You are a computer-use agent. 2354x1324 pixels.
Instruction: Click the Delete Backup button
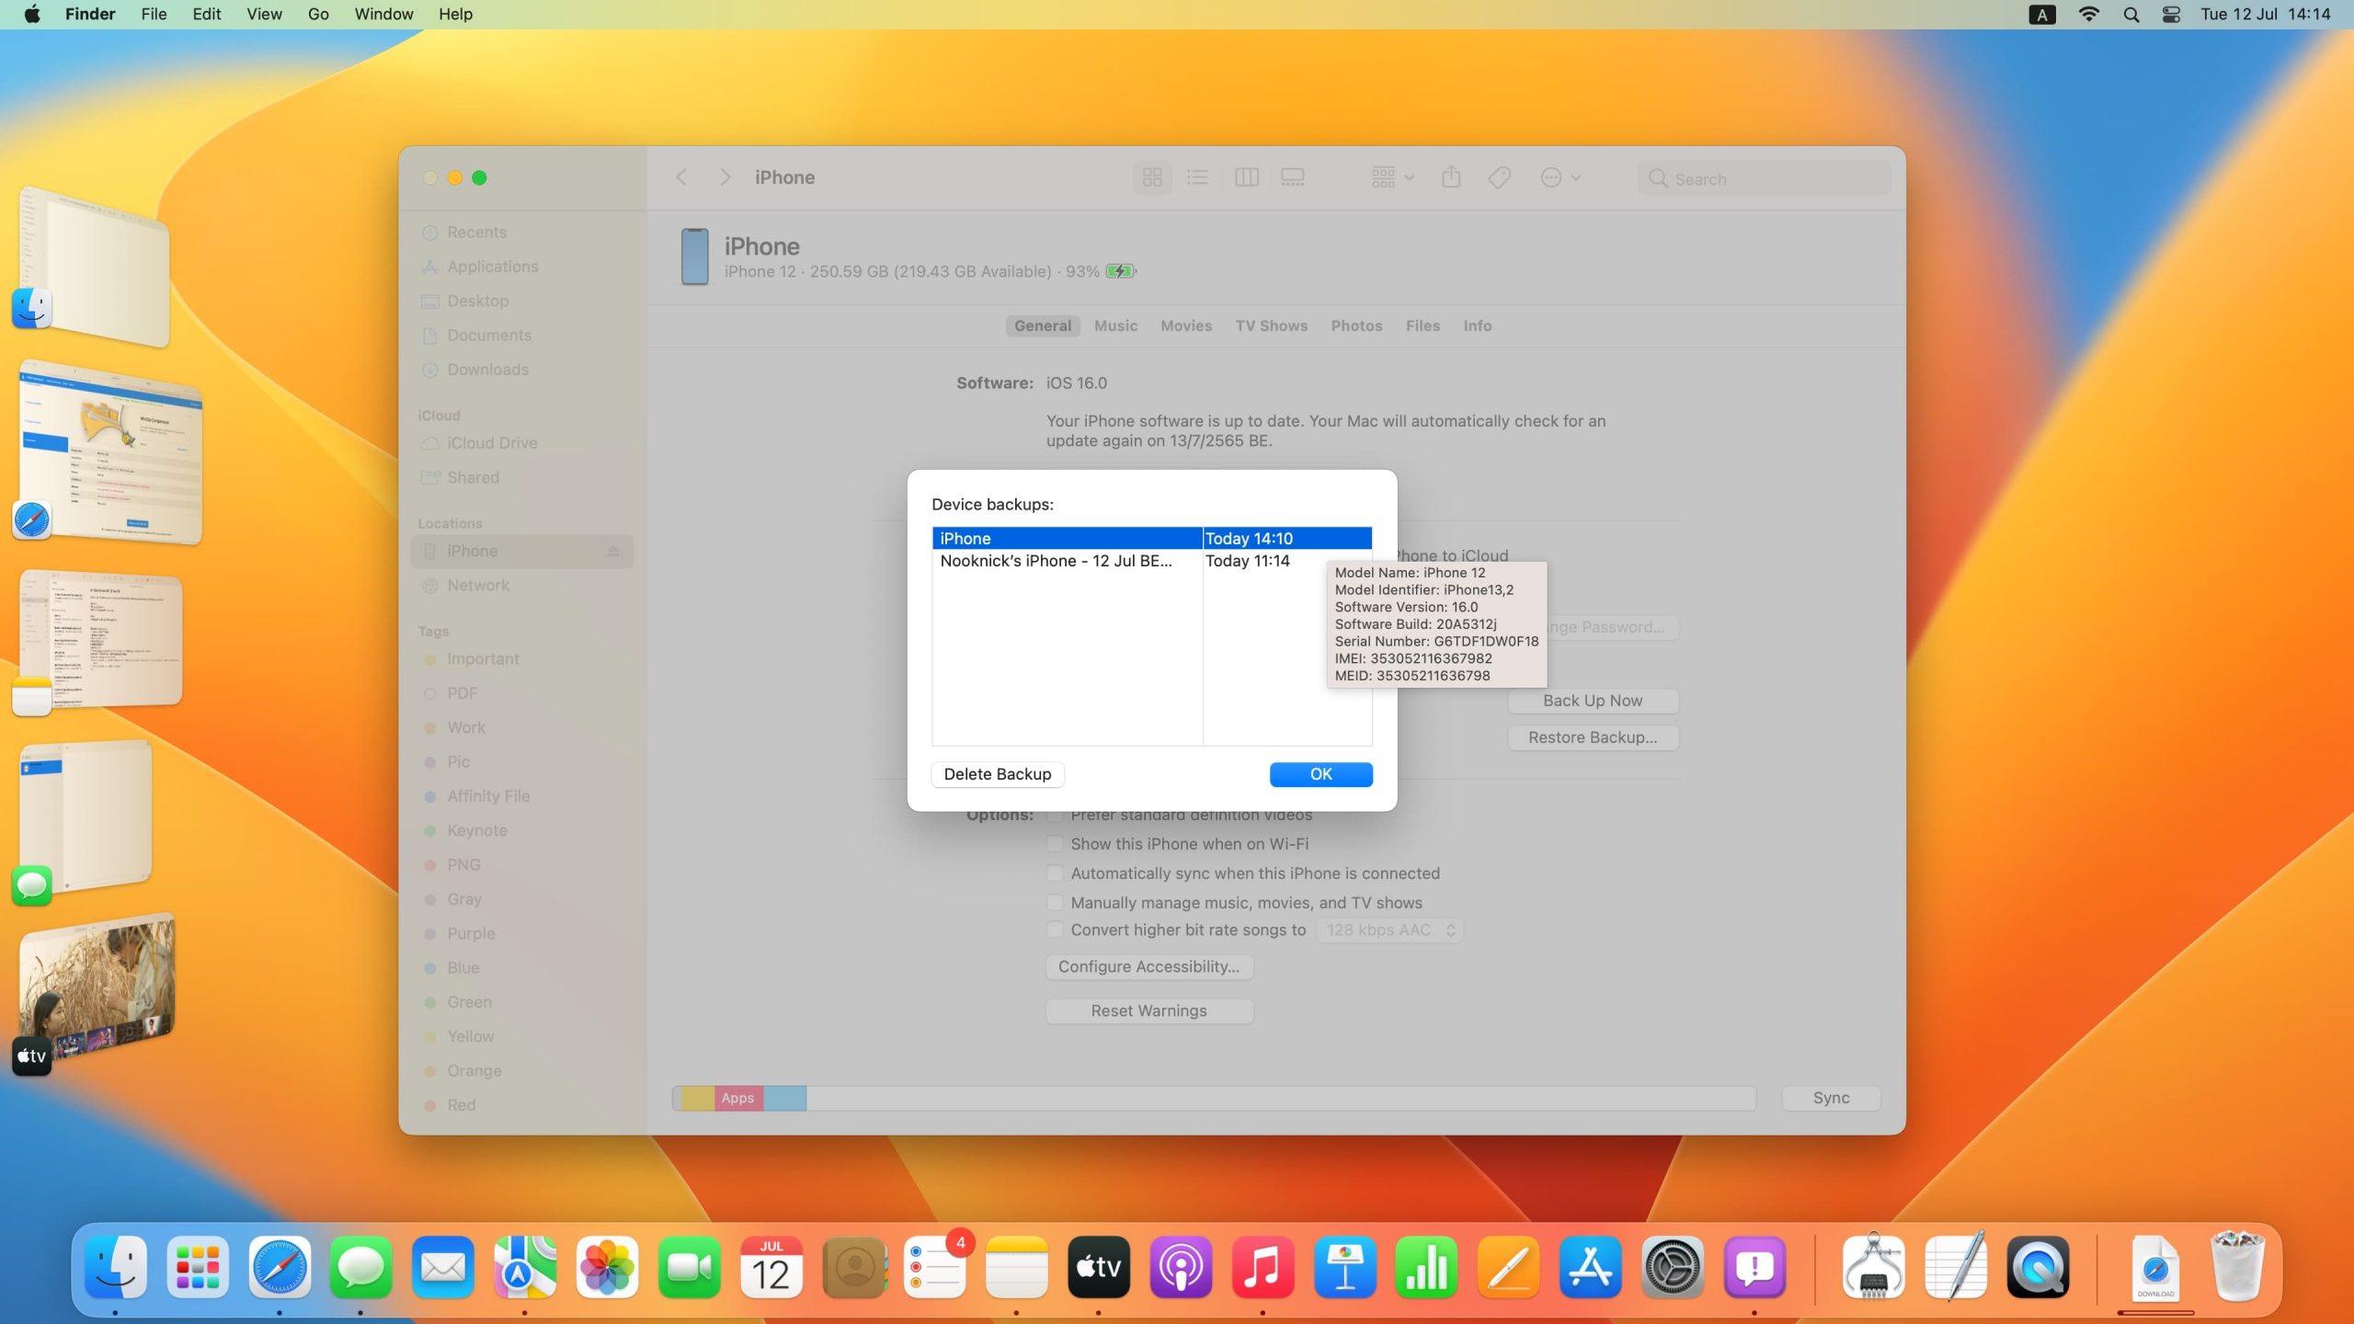(x=997, y=774)
